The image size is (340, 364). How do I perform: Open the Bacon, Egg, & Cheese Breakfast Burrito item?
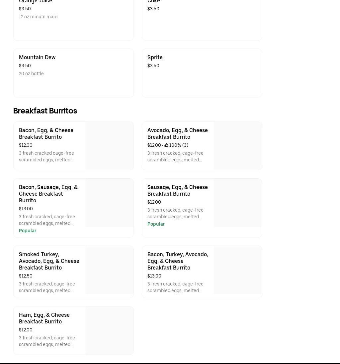click(46, 133)
